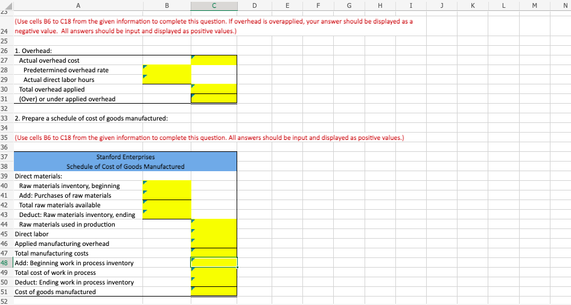Screen dimensions: 571x305
Task: Click 'Add: Purchases of raw materials' label
Action: [x=65, y=195]
